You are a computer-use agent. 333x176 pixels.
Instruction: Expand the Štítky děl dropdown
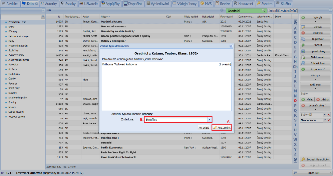click(x=324, y=115)
